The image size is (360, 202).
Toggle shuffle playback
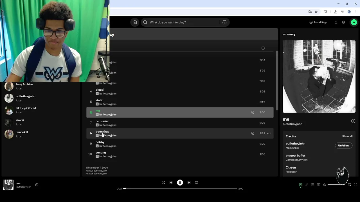coord(163,183)
